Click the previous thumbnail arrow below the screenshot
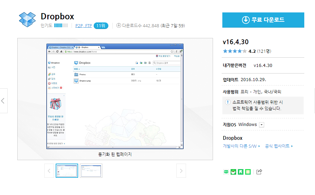Screen dimensions: 315x195 [x=49, y=171]
